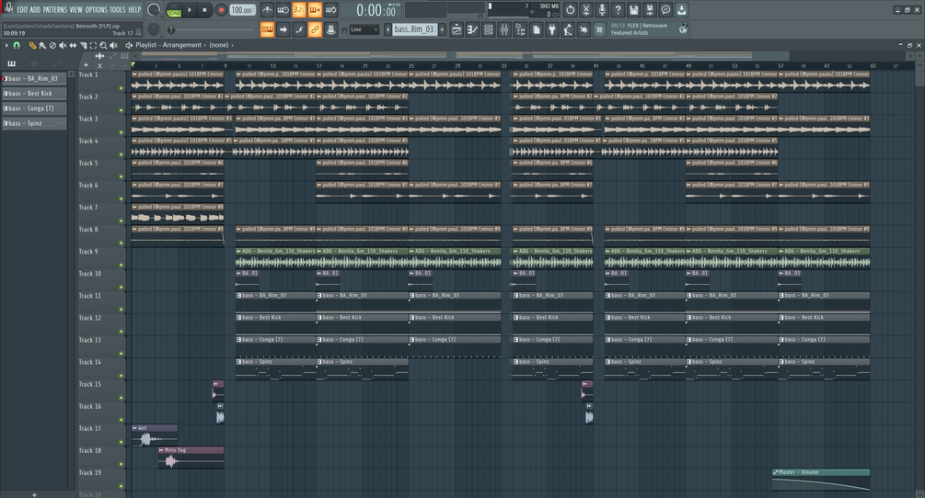Toggle blend recording overdub button
925x498 pixels.
(315, 10)
